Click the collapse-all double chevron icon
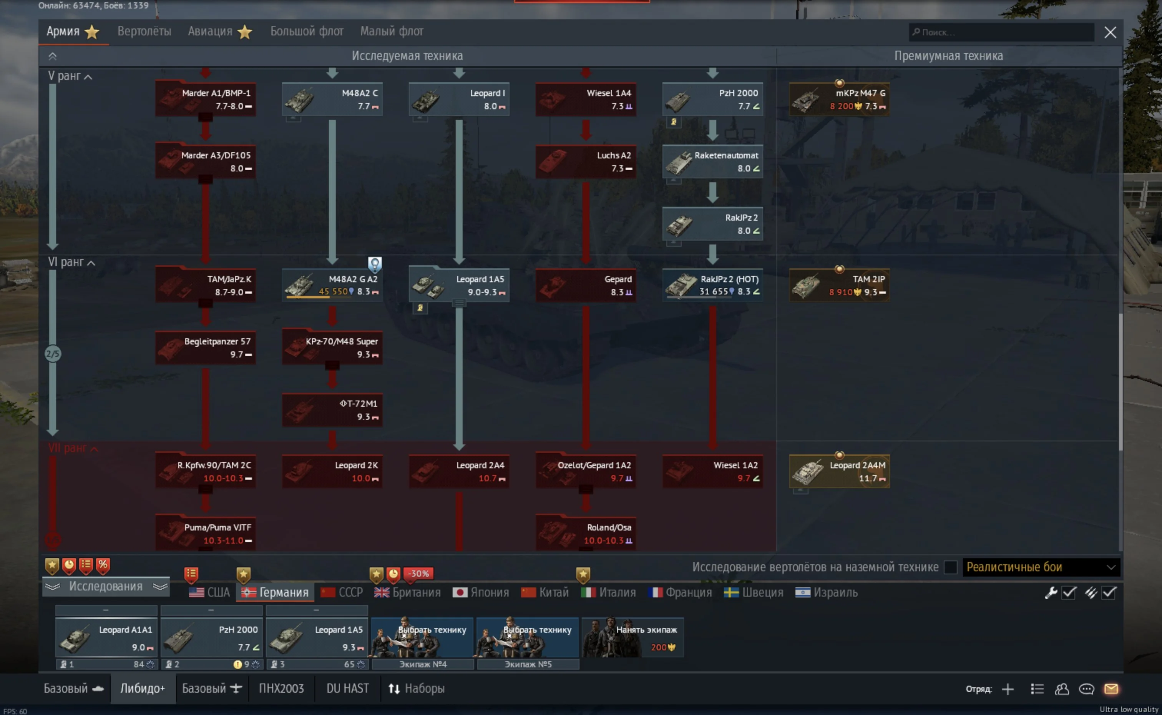The height and width of the screenshot is (715, 1162). [x=53, y=56]
